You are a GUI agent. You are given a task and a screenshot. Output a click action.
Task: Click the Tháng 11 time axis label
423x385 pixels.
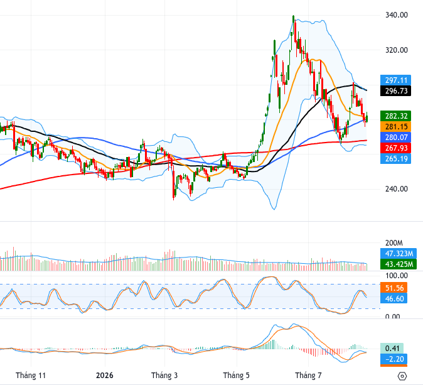pos(31,376)
